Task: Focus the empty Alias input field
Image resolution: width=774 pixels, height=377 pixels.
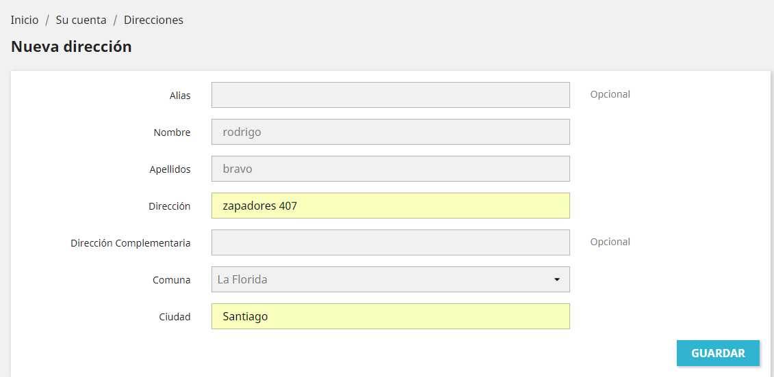Action: tap(390, 95)
